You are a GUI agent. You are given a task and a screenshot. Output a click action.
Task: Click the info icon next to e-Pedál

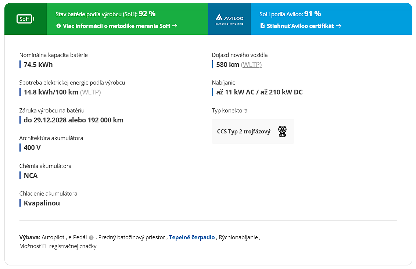pos(91,237)
